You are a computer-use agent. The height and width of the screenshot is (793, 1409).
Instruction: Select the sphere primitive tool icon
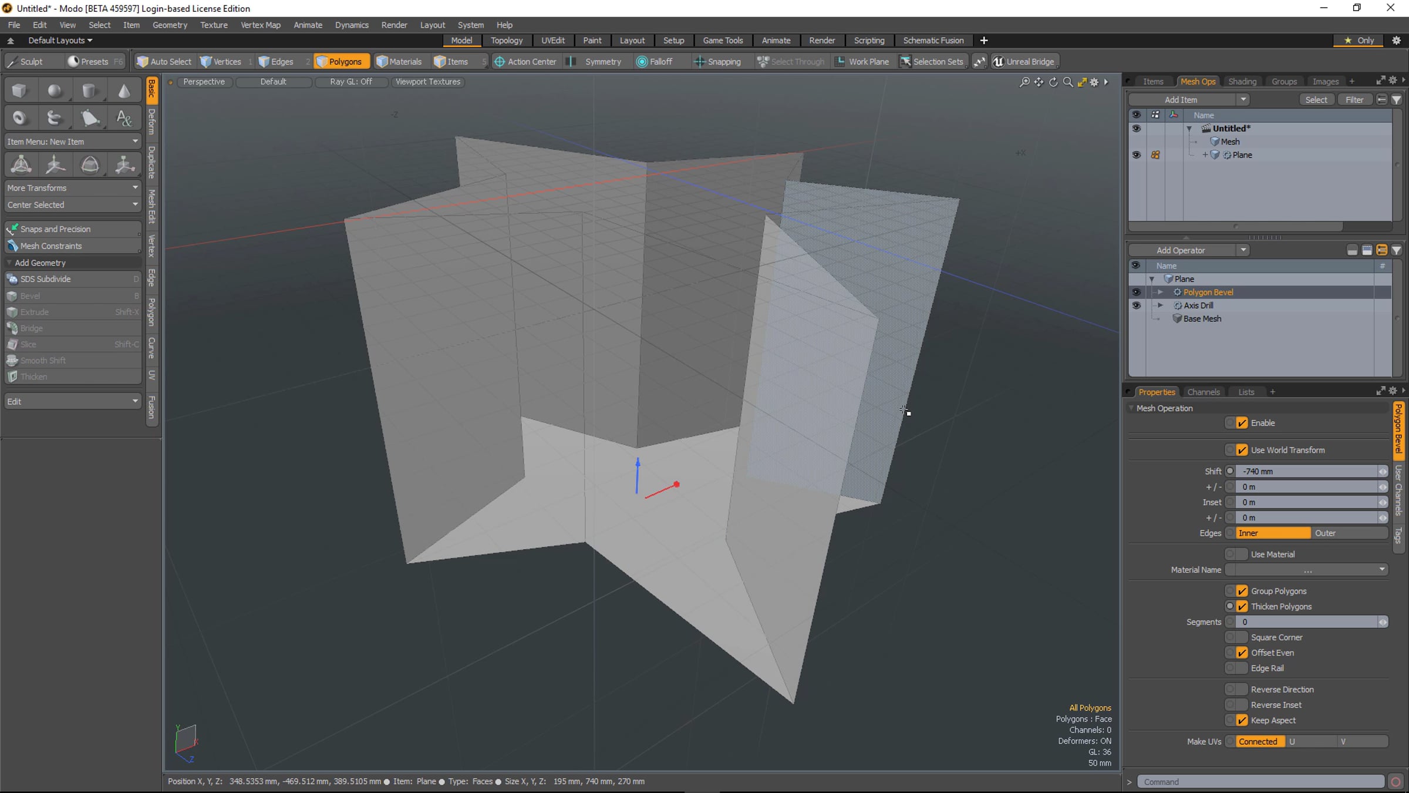[54, 90]
